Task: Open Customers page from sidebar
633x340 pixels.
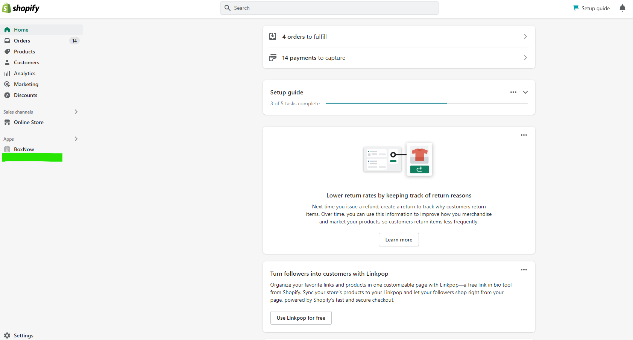Action: 26,62
